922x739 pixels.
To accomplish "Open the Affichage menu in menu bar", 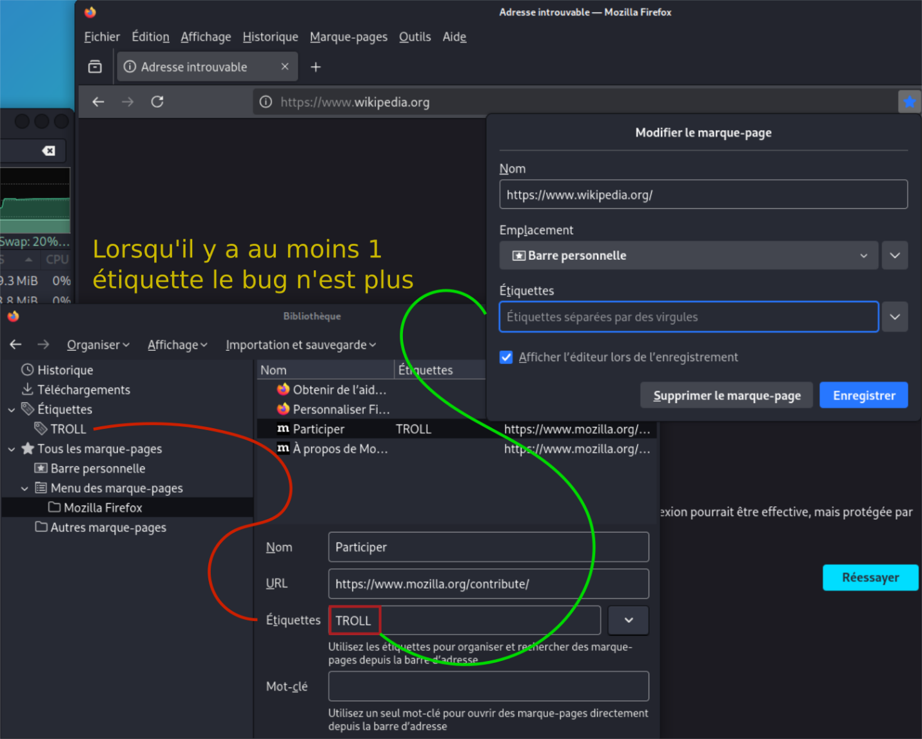I will click(x=206, y=37).
